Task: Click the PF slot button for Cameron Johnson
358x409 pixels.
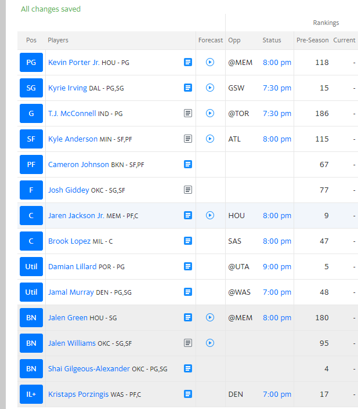Action: tap(31, 164)
